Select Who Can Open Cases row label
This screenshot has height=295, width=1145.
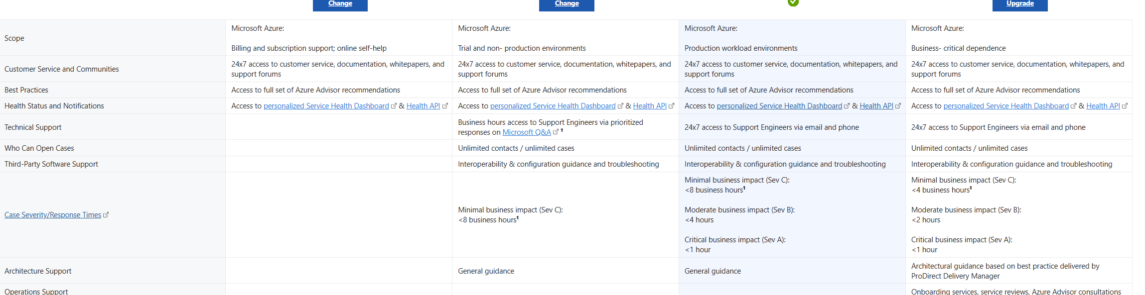39,148
